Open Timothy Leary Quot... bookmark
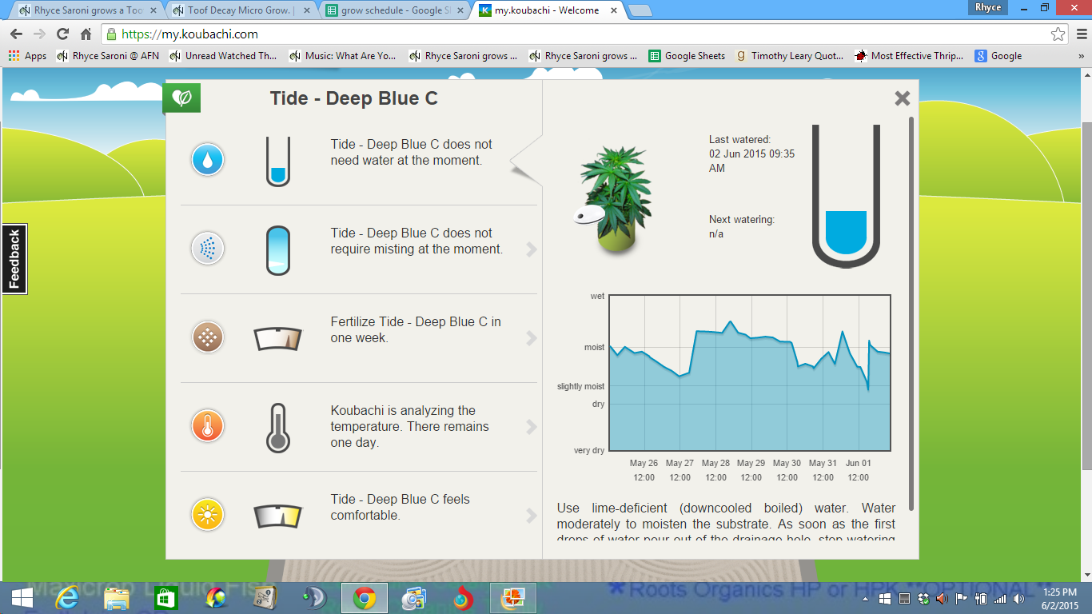Viewport: 1092px width, 614px height. pos(790,56)
